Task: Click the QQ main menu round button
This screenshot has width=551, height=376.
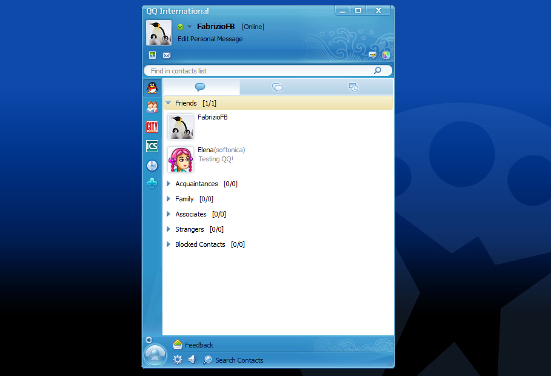Action: pos(155,355)
